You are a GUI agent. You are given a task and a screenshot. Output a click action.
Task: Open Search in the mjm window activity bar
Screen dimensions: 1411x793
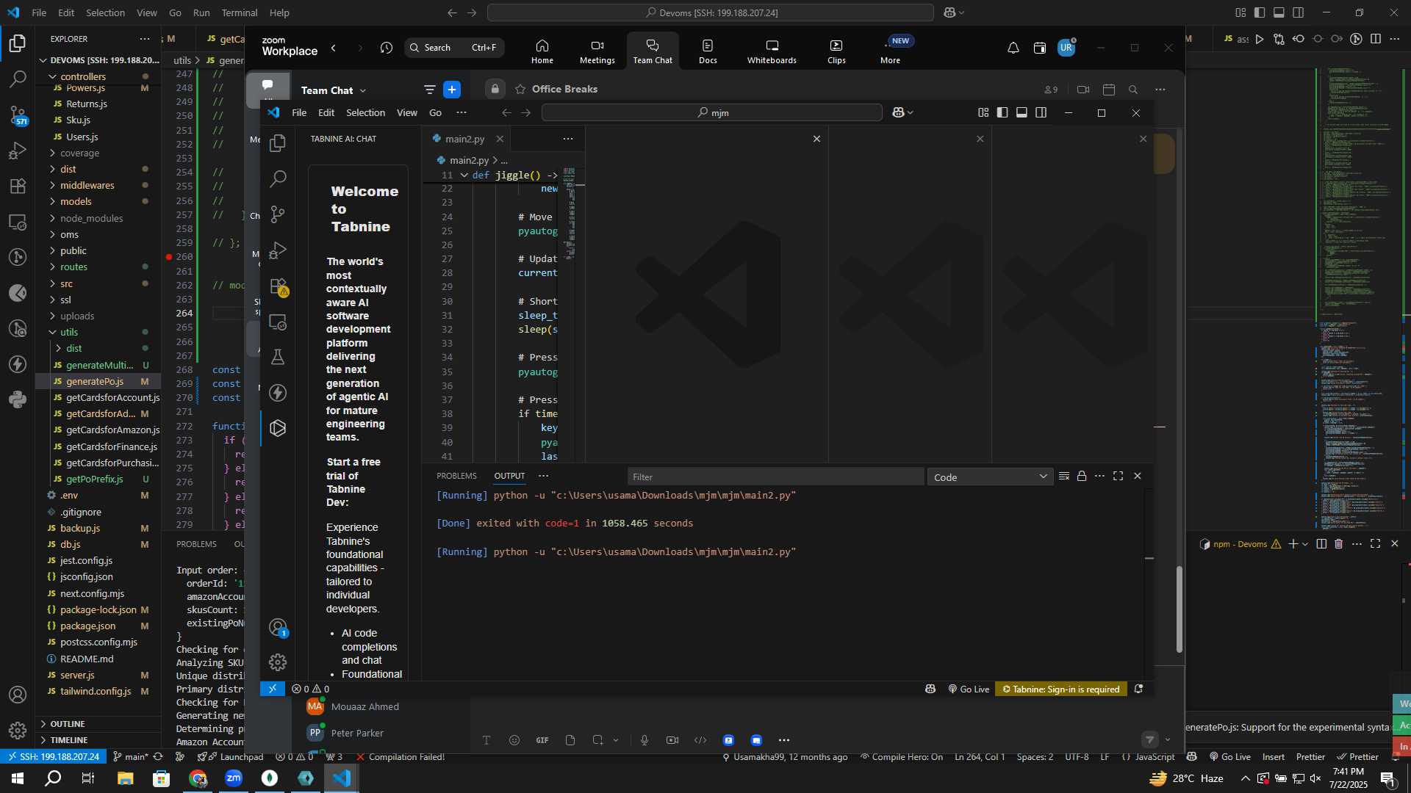coord(278,178)
